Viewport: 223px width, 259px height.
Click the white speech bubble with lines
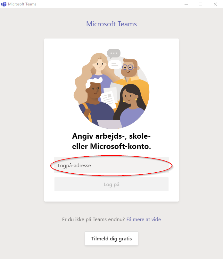coord(115,65)
